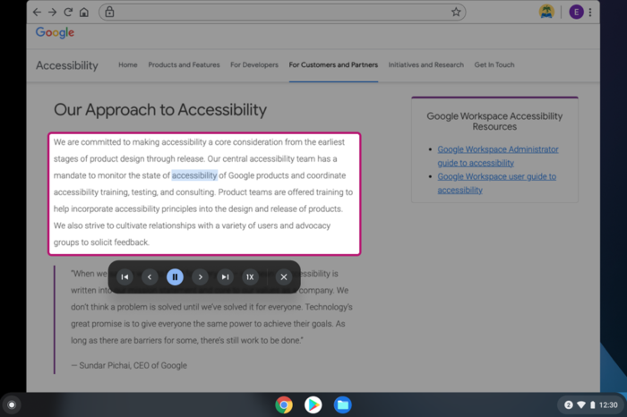This screenshot has height=417, width=627.
Task: Jump to next paragraph in reading controls
Action: click(225, 277)
